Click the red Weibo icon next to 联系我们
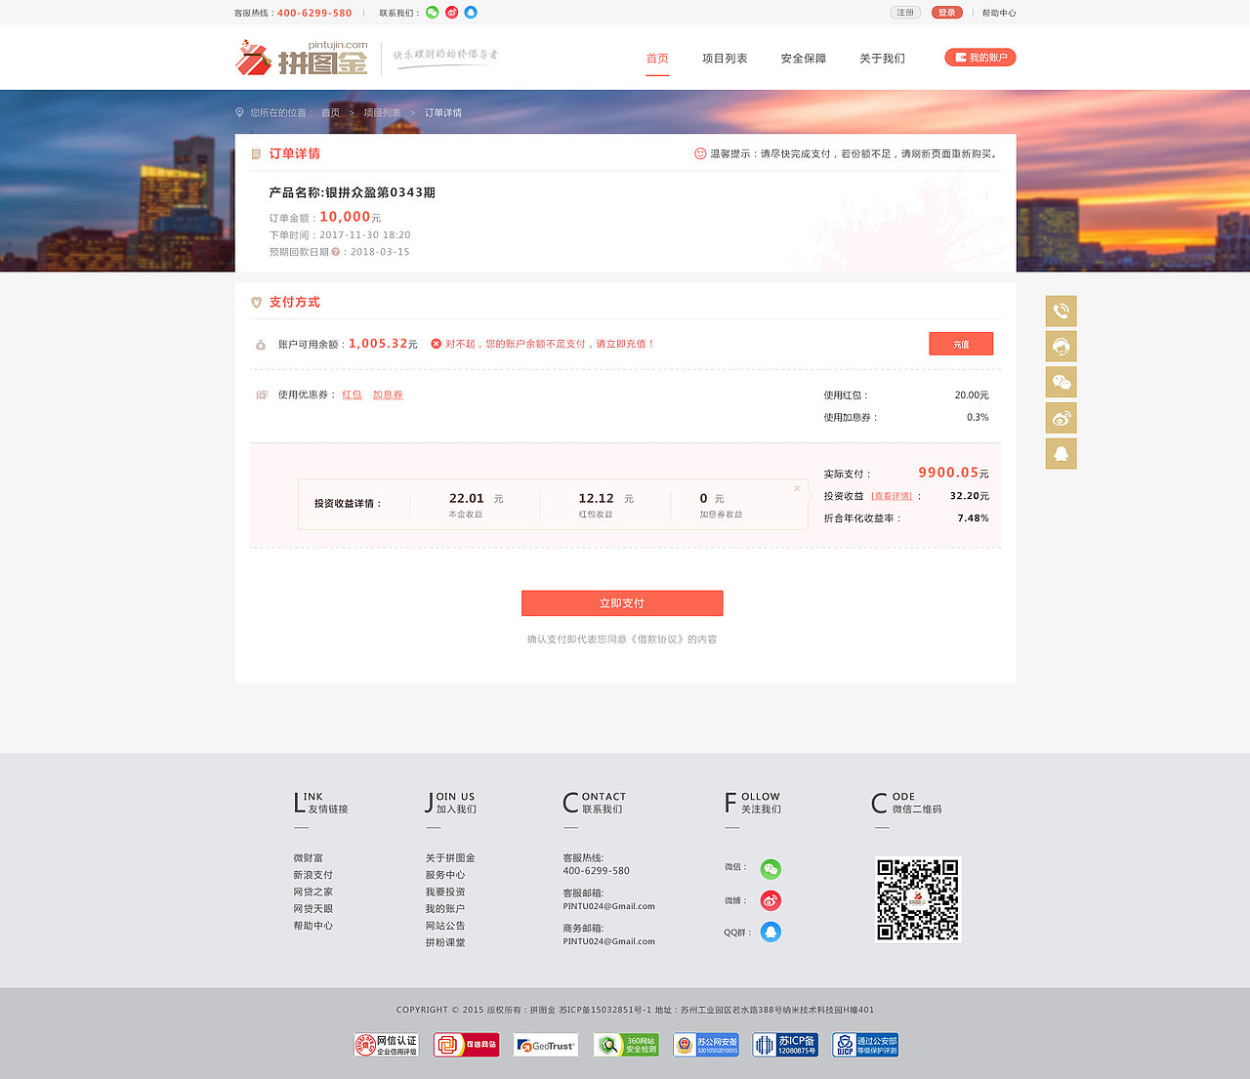The height and width of the screenshot is (1079, 1250). click(449, 13)
